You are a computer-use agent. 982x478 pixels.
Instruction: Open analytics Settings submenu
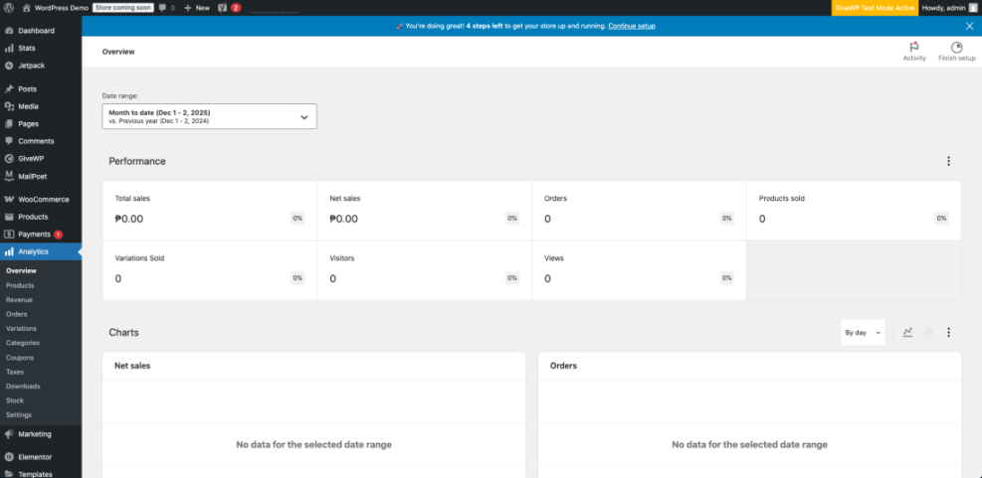tap(18, 414)
